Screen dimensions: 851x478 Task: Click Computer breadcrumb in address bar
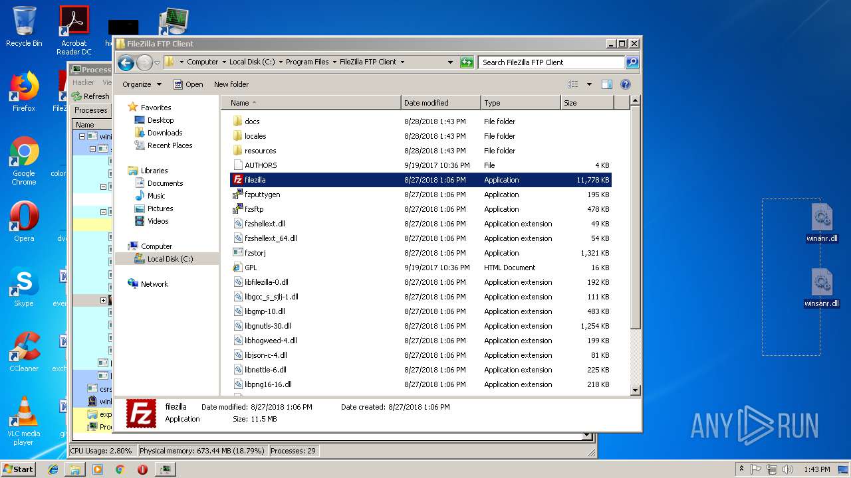pyautogui.click(x=202, y=62)
